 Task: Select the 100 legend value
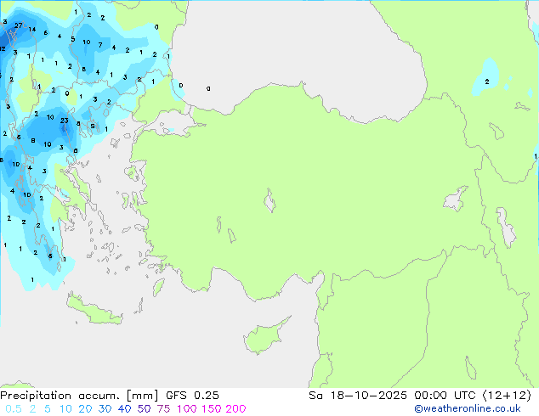click(x=186, y=409)
